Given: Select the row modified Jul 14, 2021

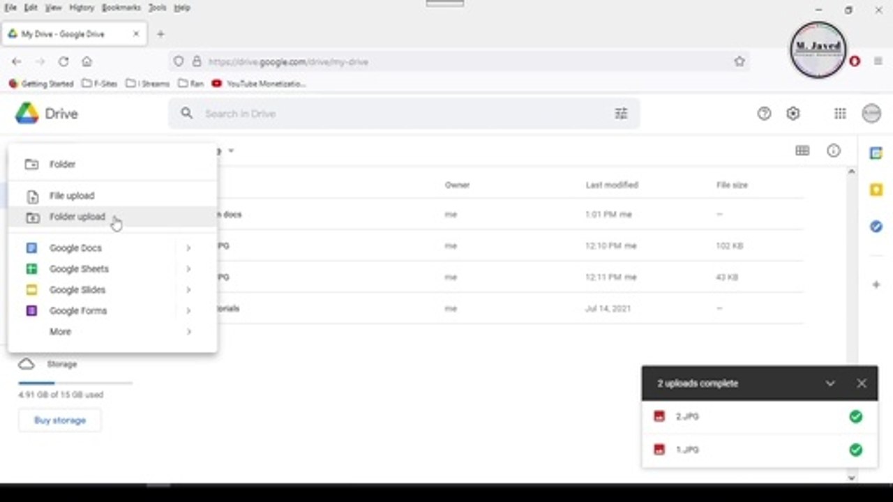Looking at the screenshot, I should point(510,308).
